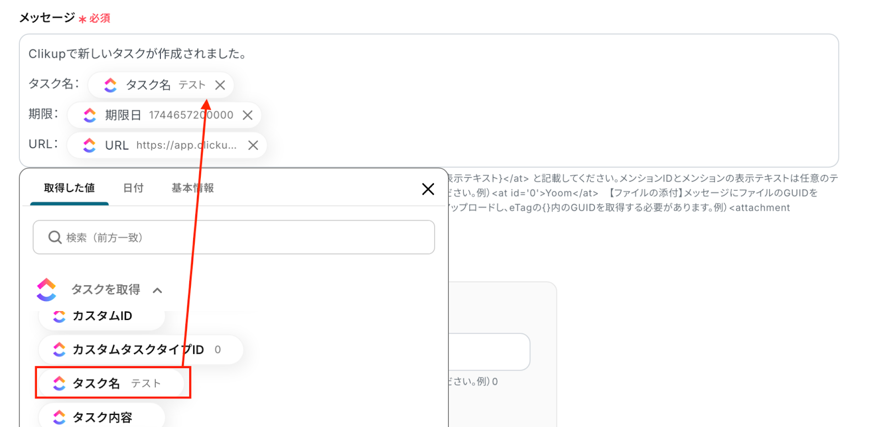Click the message line 'Clikupで新しいタスクが作成されました。'
Image resolution: width=883 pixels, height=427 pixels.
point(137,54)
